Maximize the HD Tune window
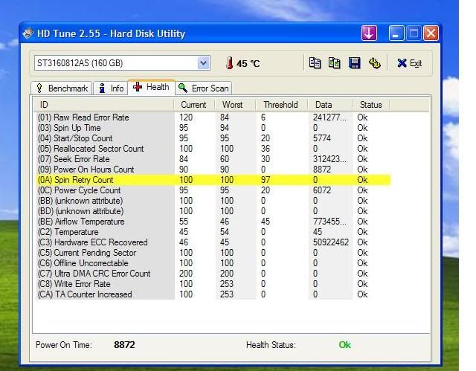 [414, 33]
